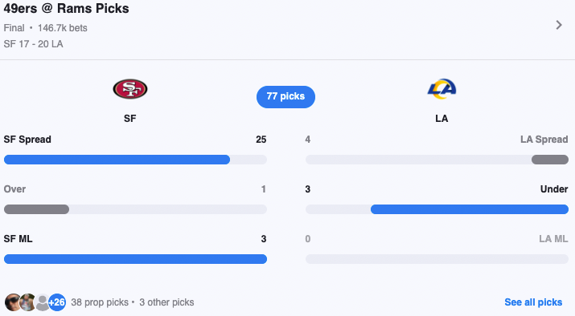Click the 77 picks button
Image resolution: width=575 pixels, height=316 pixels.
pyautogui.click(x=285, y=96)
